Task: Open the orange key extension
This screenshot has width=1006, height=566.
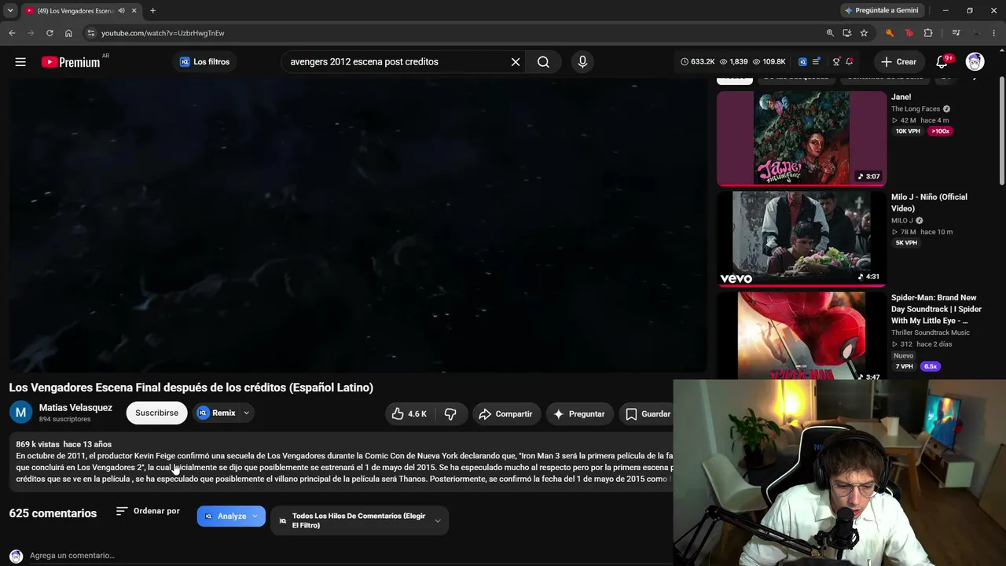Action: click(x=889, y=33)
